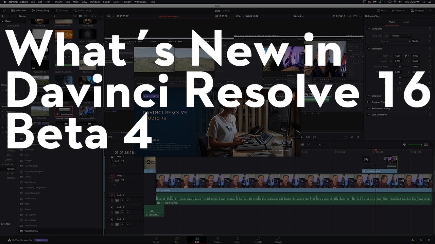Image resolution: width=435 pixels, height=244 pixels.
Task: Toggle the Transform section on or off
Action: (369, 48)
